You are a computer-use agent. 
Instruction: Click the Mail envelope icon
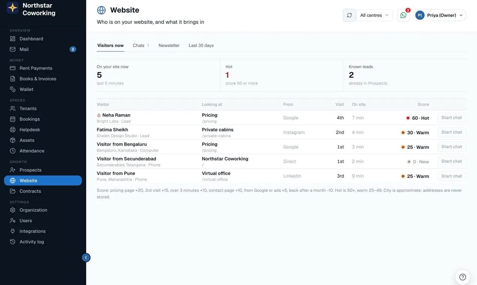coord(13,49)
